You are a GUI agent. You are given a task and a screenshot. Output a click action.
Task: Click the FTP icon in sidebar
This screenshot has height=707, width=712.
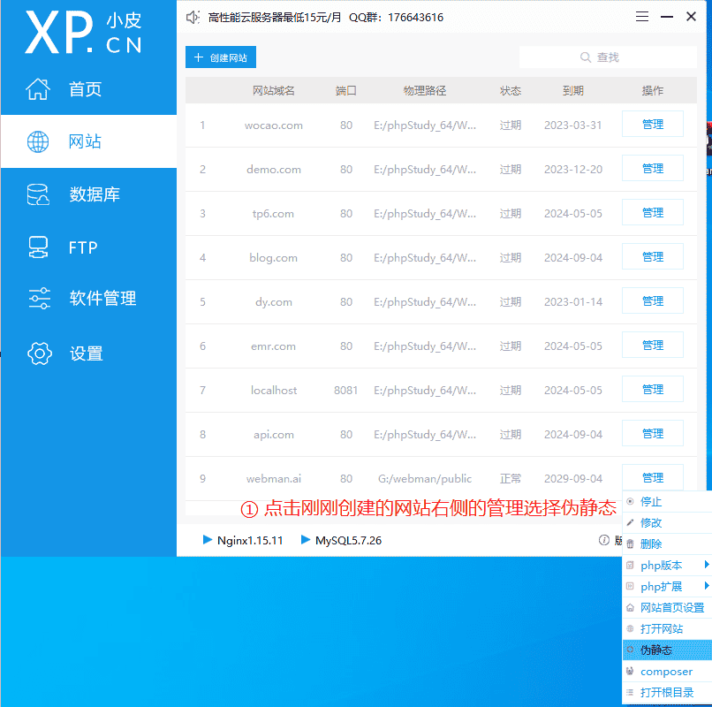point(39,247)
